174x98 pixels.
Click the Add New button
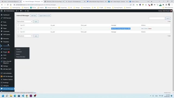(33, 16)
